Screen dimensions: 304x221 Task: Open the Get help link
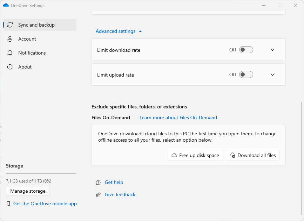click(114, 182)
